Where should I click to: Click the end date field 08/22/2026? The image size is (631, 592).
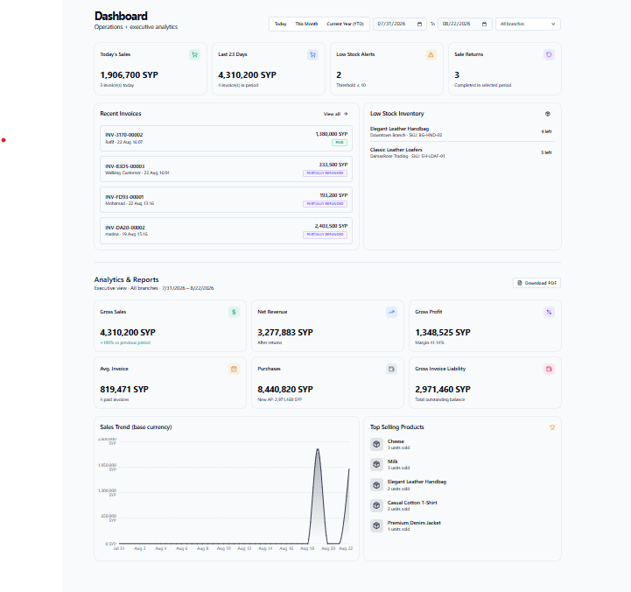(465, 25)
